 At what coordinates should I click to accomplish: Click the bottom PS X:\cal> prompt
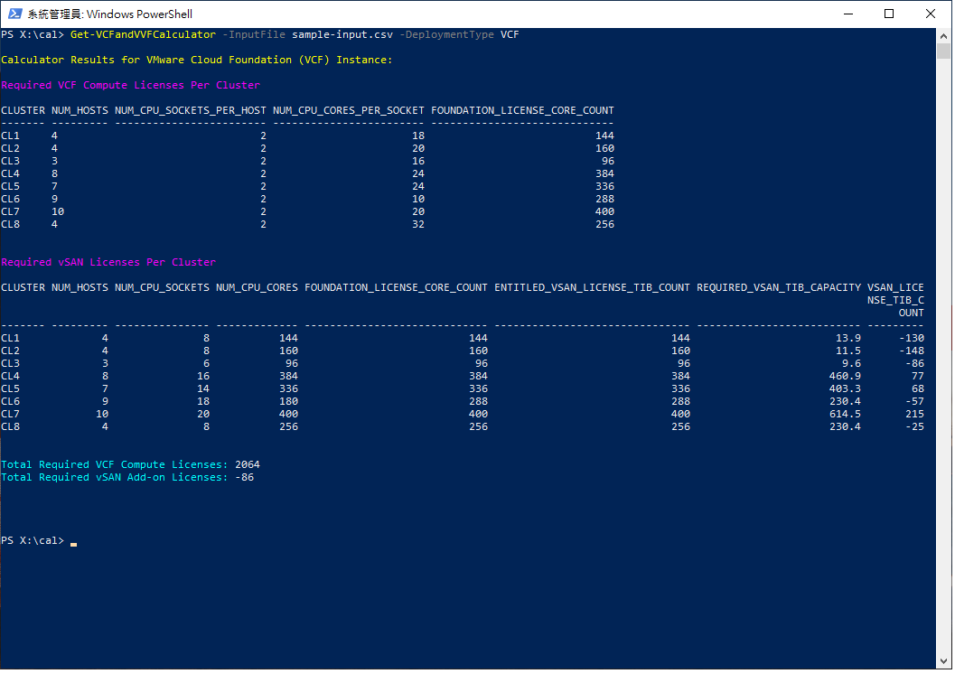pyautogui.click(x=33, y=540)
